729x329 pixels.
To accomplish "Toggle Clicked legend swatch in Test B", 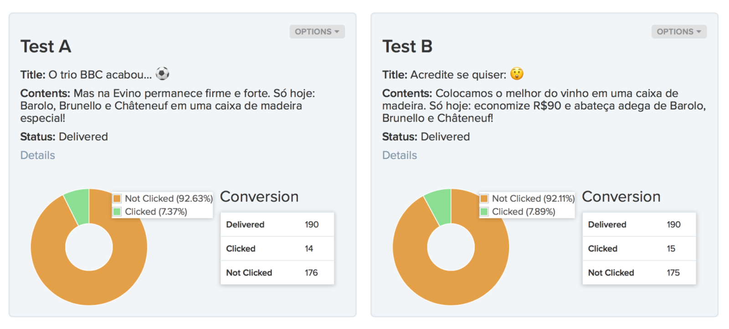I will click(x=484, y=211).
